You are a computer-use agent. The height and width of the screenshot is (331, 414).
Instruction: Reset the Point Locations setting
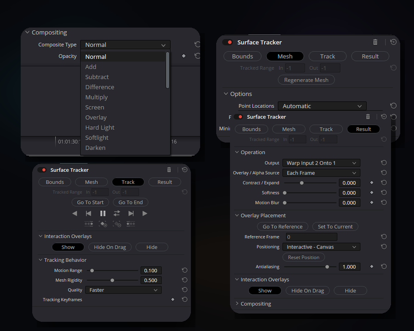(x=393, y=106)
